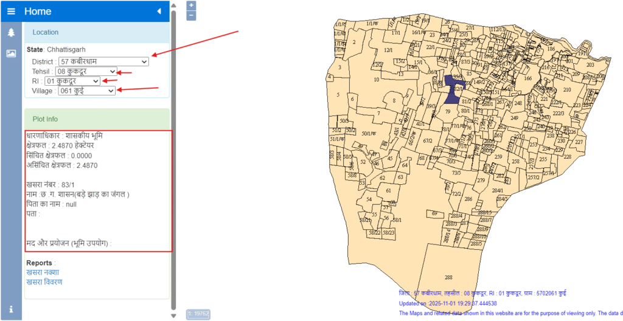Open the District dropdown showing 57 कबीरधाम
The height and width of the screenshot is (321, 623).
(103, 62)
